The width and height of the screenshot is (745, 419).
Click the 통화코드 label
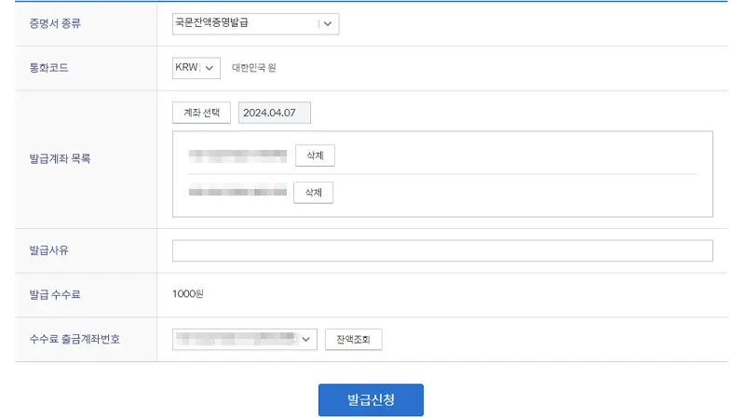tap(49, 68)
